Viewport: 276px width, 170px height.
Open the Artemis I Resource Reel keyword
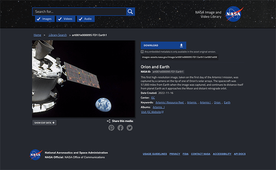pyautogui.click(x=169, y=102)
